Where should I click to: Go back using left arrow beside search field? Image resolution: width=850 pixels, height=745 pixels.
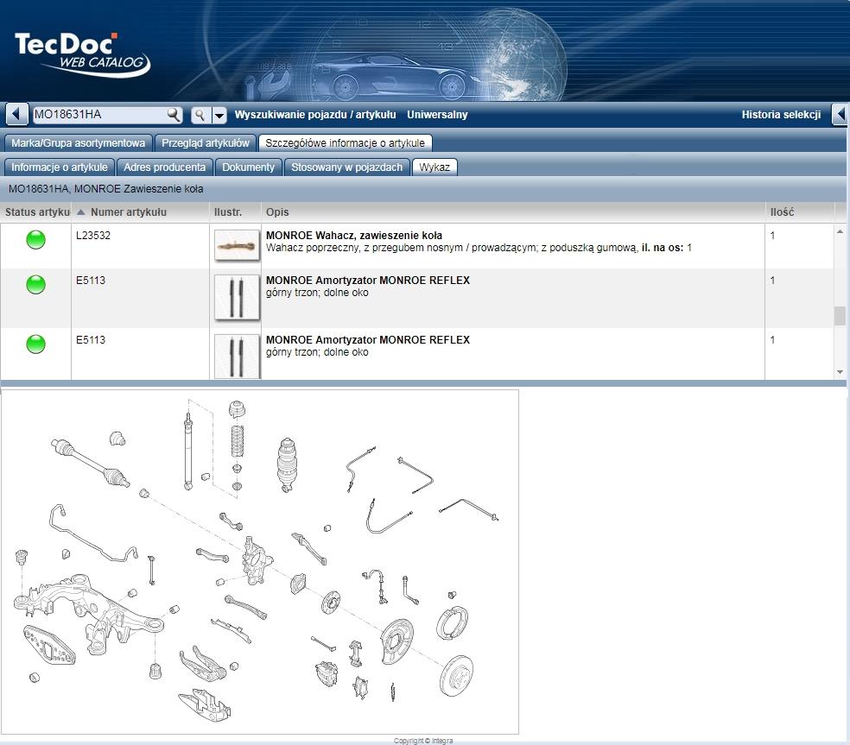point(16,114)
